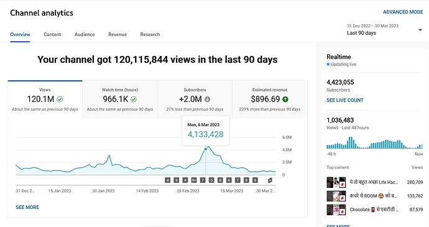Click the 'Channel analytics' heading
This screenshot has width=429, height=227.
pyautogui.click(x=42, y=13)
